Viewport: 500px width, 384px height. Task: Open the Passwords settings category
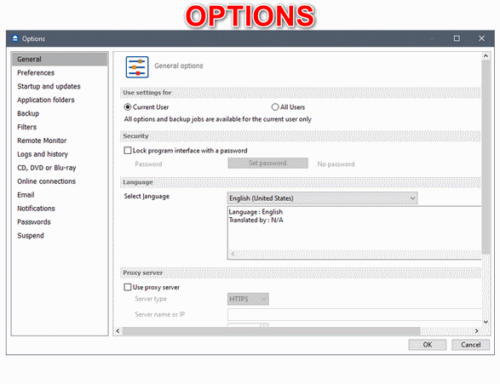(60, 222)
